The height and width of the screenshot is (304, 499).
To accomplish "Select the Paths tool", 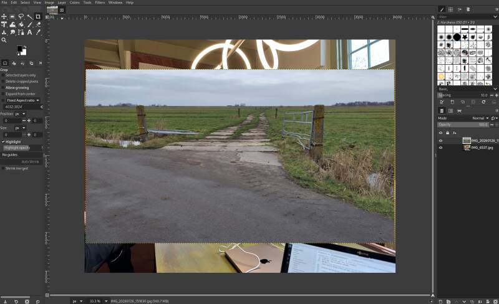I will coord(21,32).
